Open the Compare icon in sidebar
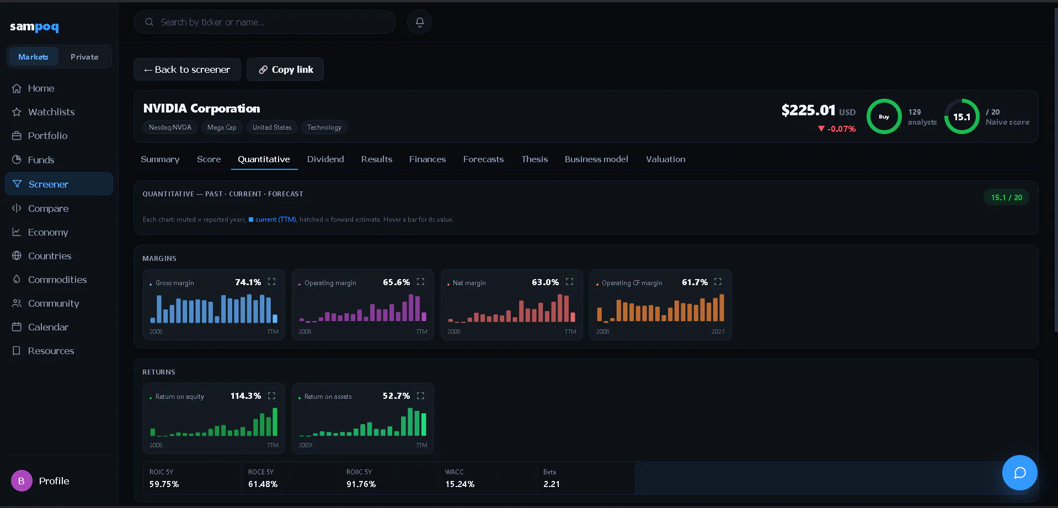 17,208
